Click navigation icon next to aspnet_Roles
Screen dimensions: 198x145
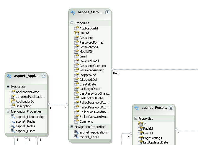(13, 126)
